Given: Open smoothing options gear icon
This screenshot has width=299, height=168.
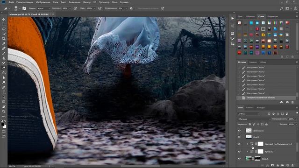Looking at the screenshot, I should click(x=131, y=8).
